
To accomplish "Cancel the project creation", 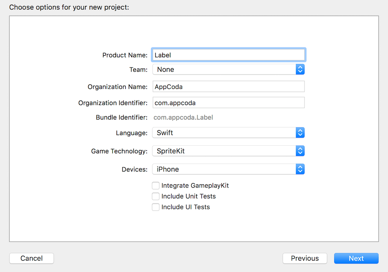I will pos(31,258).
